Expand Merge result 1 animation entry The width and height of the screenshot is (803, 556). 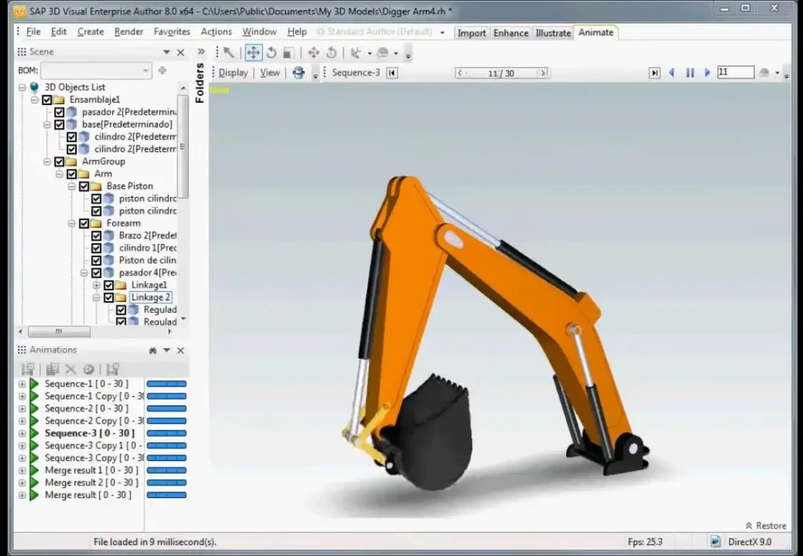pyautogui.click(x=22, y=470)
